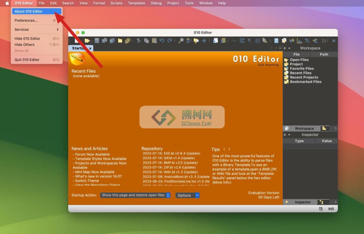Click the Compare Files document icon
Screen dimensions: 364x234
[284, 41]
